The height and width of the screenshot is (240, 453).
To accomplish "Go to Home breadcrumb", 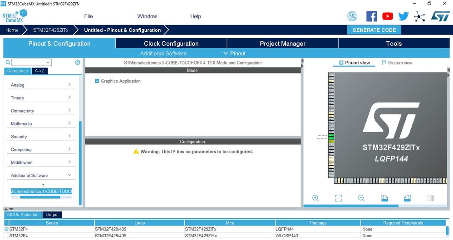I will click(12, 30).
